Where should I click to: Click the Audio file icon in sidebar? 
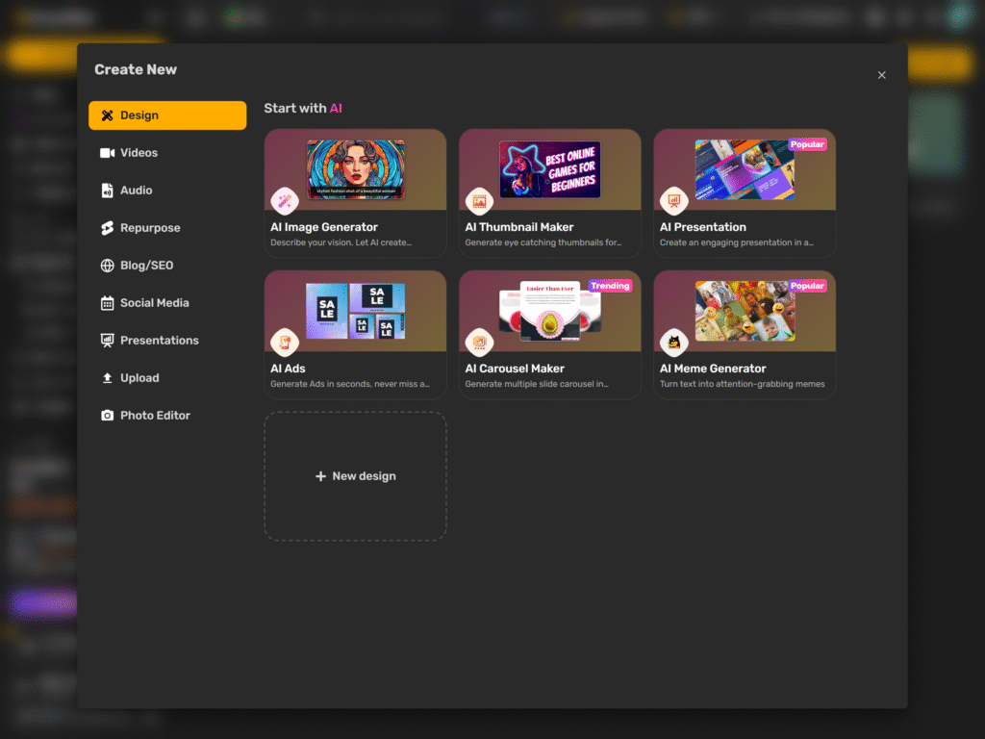pos(107,191)
